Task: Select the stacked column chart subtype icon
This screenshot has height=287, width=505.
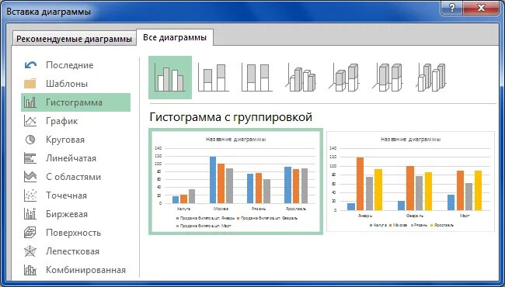Action: [213, 78]
